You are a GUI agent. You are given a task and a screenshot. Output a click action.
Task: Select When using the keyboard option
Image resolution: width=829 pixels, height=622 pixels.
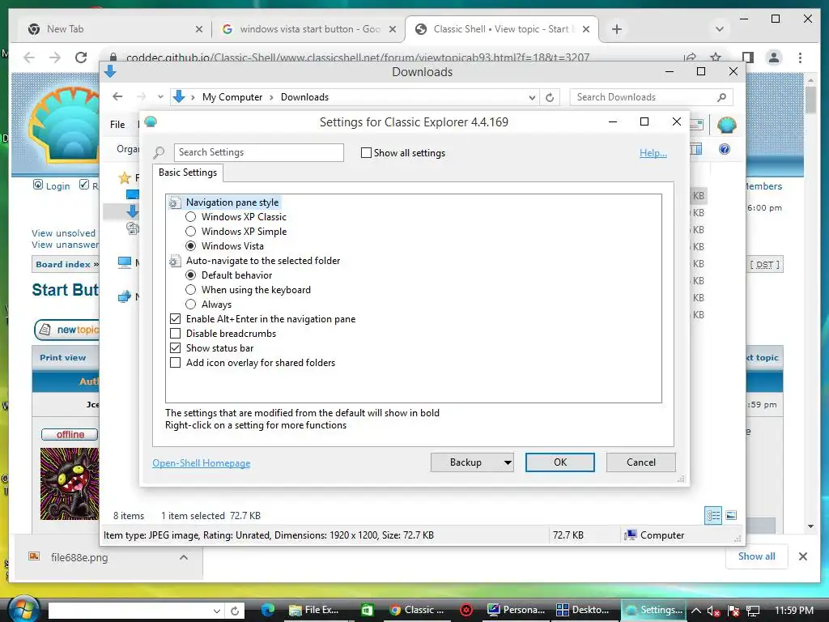[191, 290]
